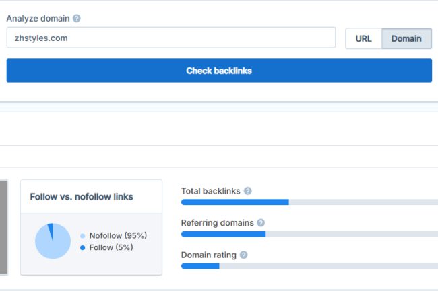Select the Domain mode toggle

(x=406, y=38)
